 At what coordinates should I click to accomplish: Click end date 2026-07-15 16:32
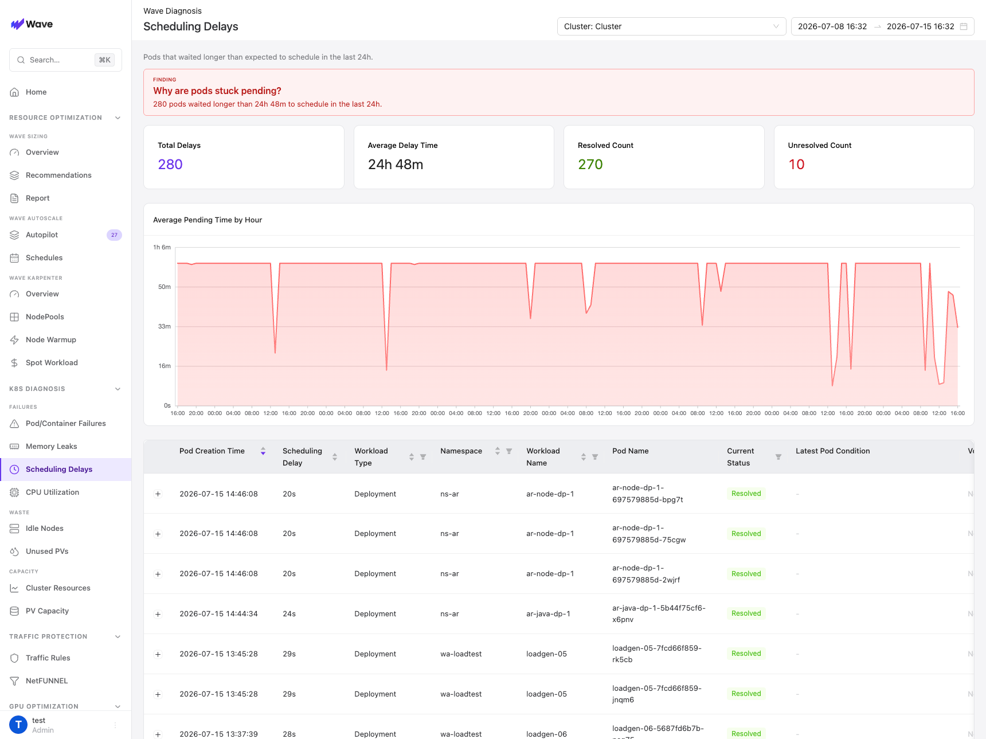click(921, 26)
